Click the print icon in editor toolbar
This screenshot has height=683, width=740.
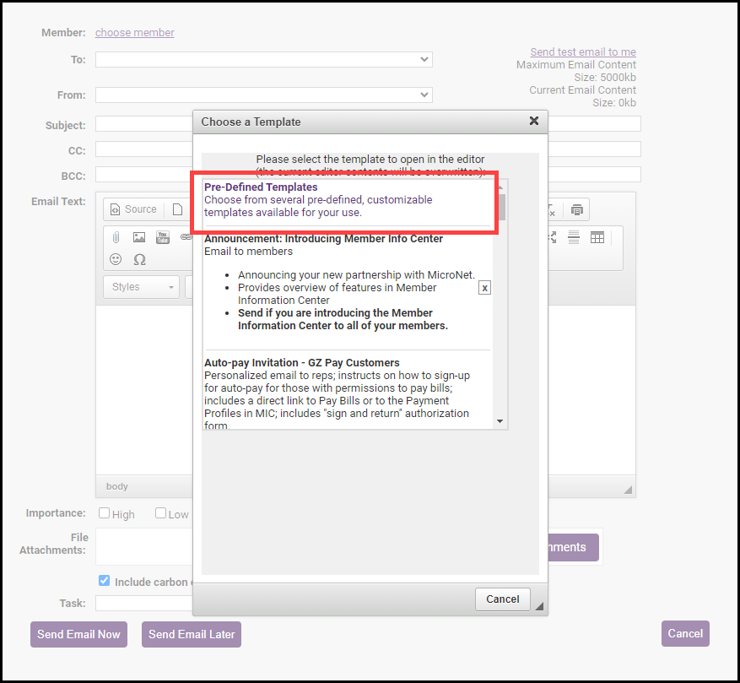pos(577,209)
